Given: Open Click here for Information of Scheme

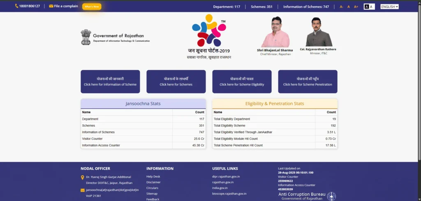Looking at the screenshot, I should point(110,81).
